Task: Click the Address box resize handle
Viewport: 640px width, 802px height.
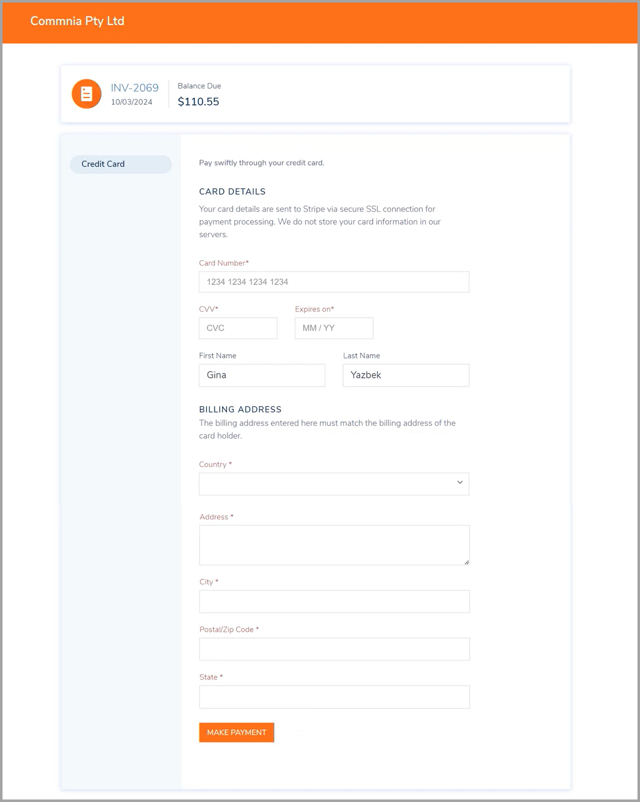Action: (466, 562)
